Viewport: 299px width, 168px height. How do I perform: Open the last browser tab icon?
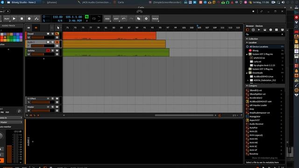tap(282, 30)
